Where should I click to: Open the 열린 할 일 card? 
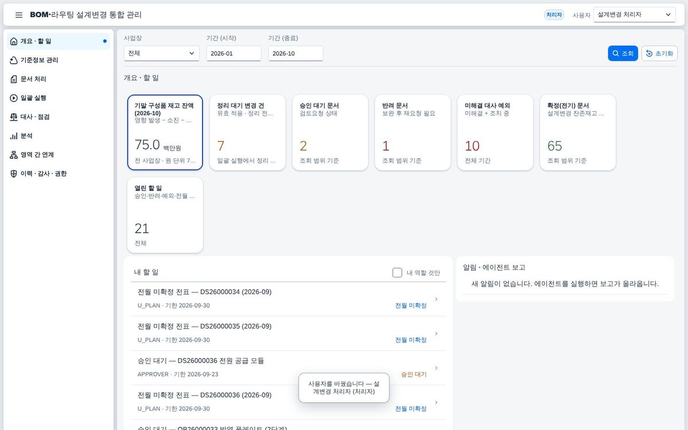165,215
